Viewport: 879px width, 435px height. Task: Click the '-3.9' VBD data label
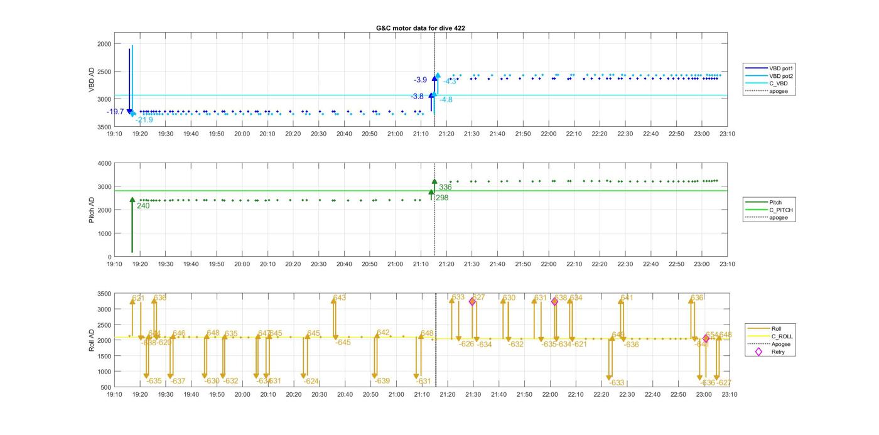420,80
